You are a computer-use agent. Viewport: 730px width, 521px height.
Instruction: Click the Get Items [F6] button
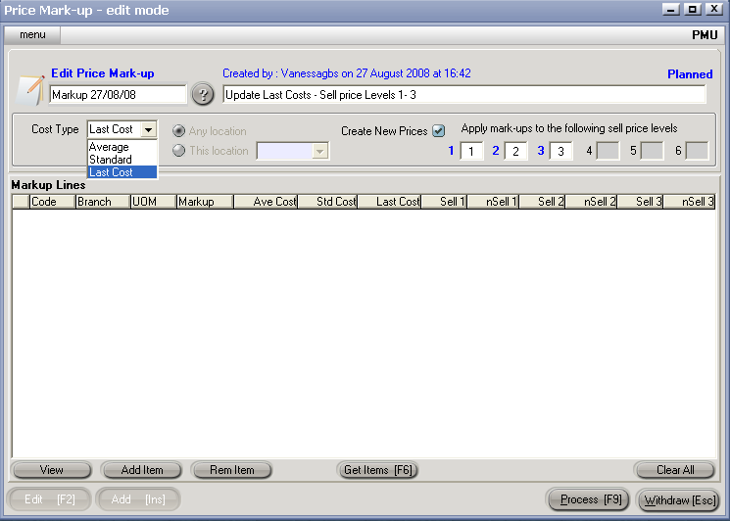pos(377,470)
